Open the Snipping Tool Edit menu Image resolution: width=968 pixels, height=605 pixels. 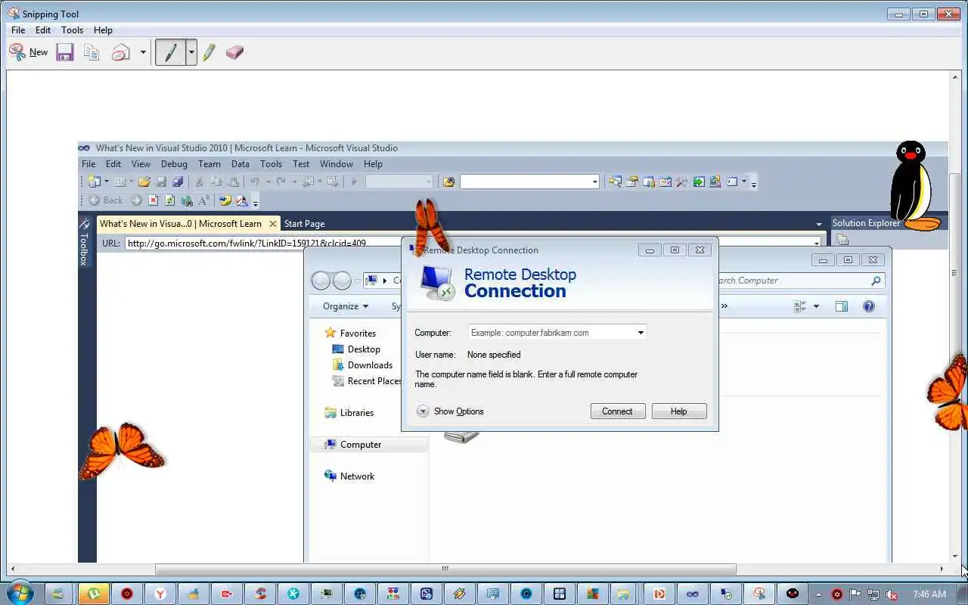coord(43,30)
